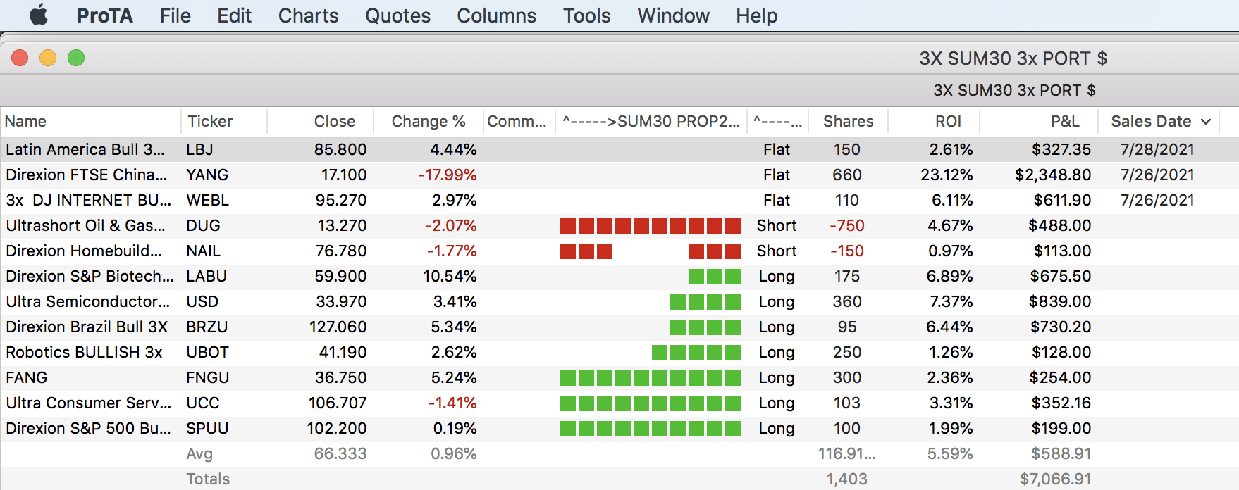
Task: Sort by the Change % column header
Action: pos(428,122)
